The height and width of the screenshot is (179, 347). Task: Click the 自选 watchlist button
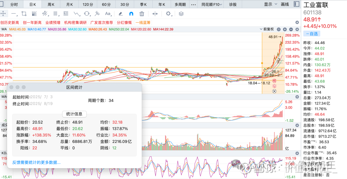[x=312, y=34]
